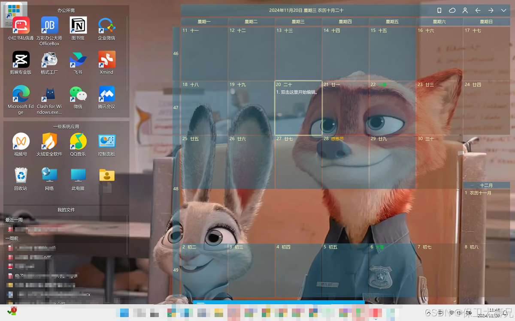Show hidden system tray icons chevron

pos(429,313)
